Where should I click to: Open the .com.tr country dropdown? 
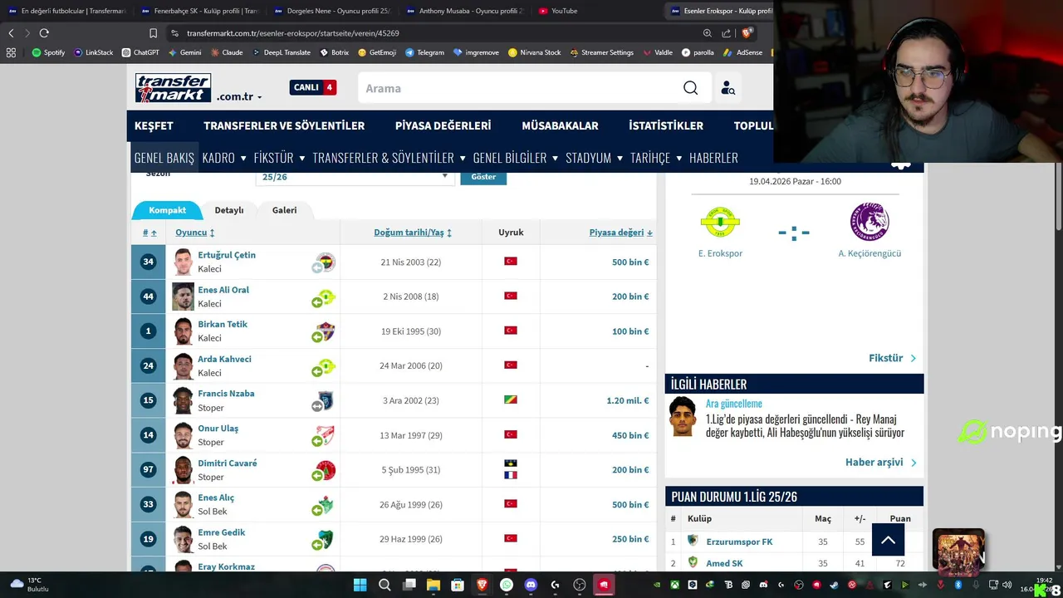click(x=239, y=96)
